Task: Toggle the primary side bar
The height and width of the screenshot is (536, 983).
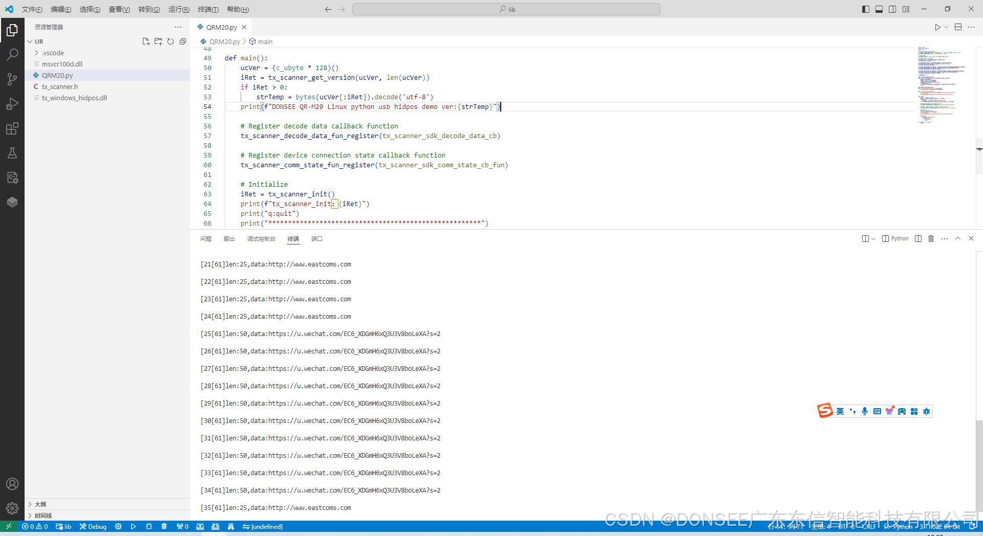Action: pyautogui.click(x=865, y=9)
